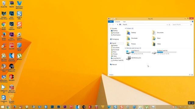Screen dimensions: 195x109
Task: Open Firefox from the taskbar
Action: point(14,107)
